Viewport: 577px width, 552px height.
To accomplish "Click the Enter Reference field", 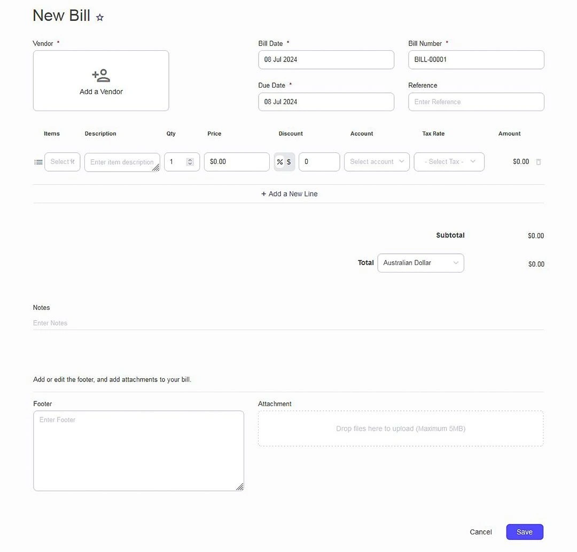I will [x=476, y=102].
